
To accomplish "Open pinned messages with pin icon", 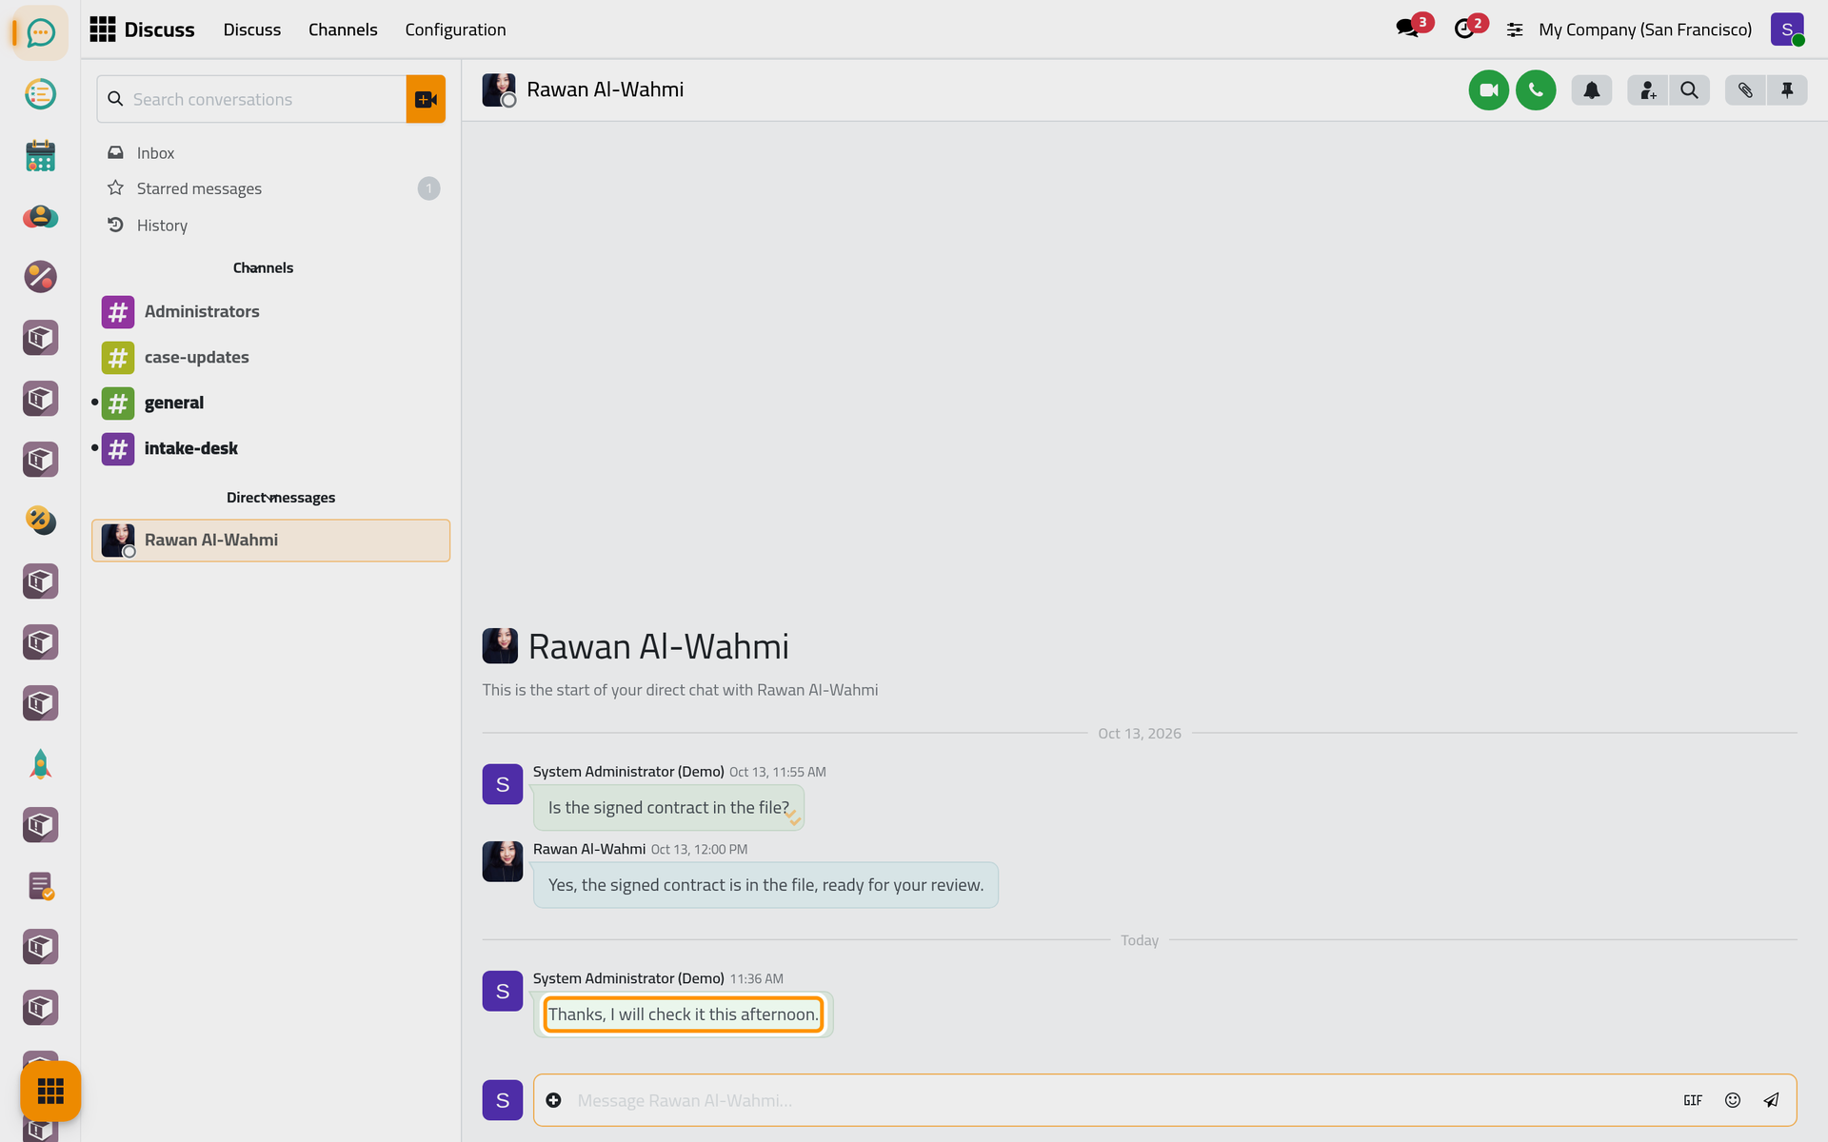I will point(1787,90).
